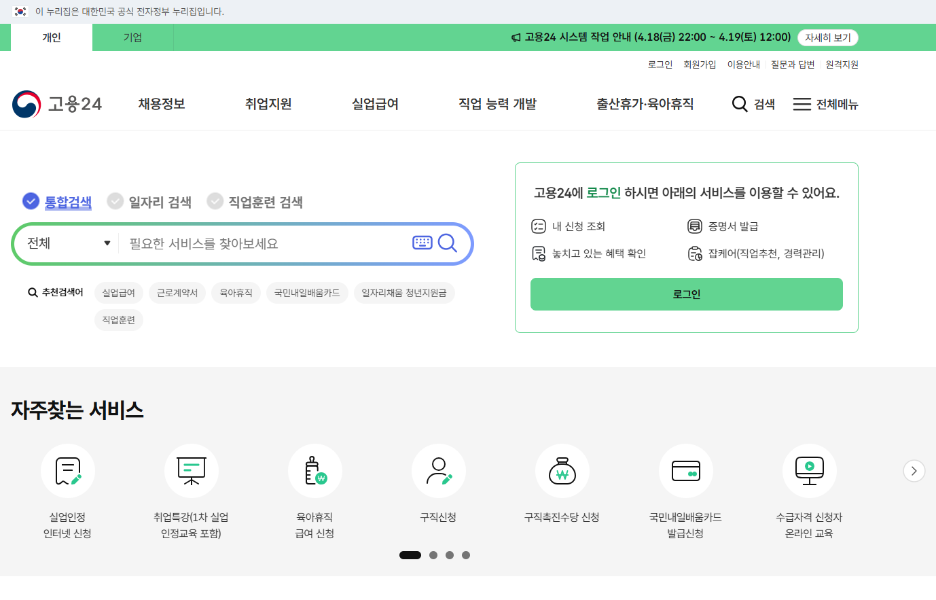Click the 육아휴직 급여 신청 bottle icon

pyautogui.click(x=314, y=470)
